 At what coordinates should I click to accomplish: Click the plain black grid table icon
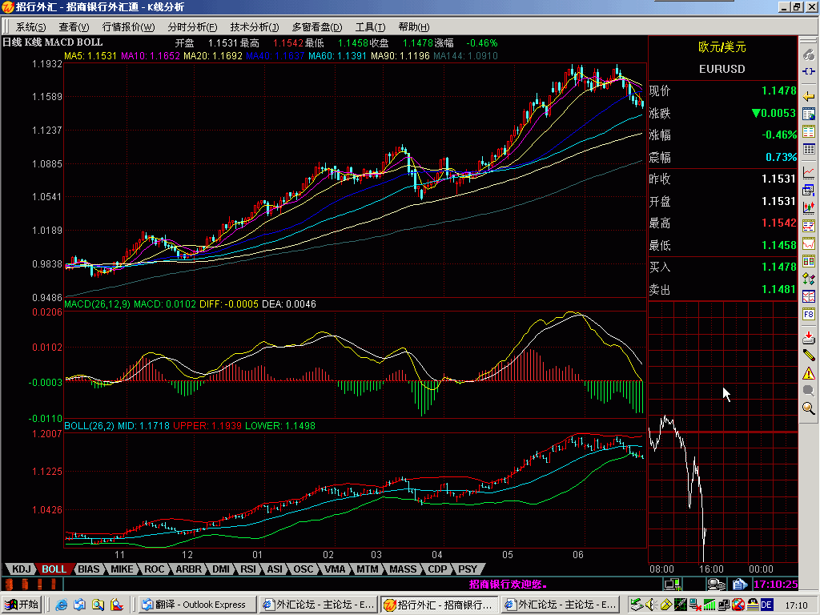(809, 149)
